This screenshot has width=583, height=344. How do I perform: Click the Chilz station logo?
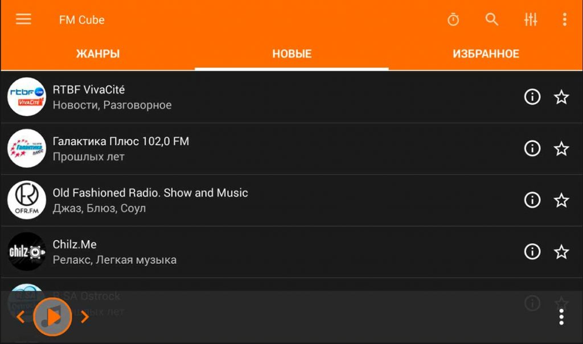pyautogui.click(x=26, y=252)
